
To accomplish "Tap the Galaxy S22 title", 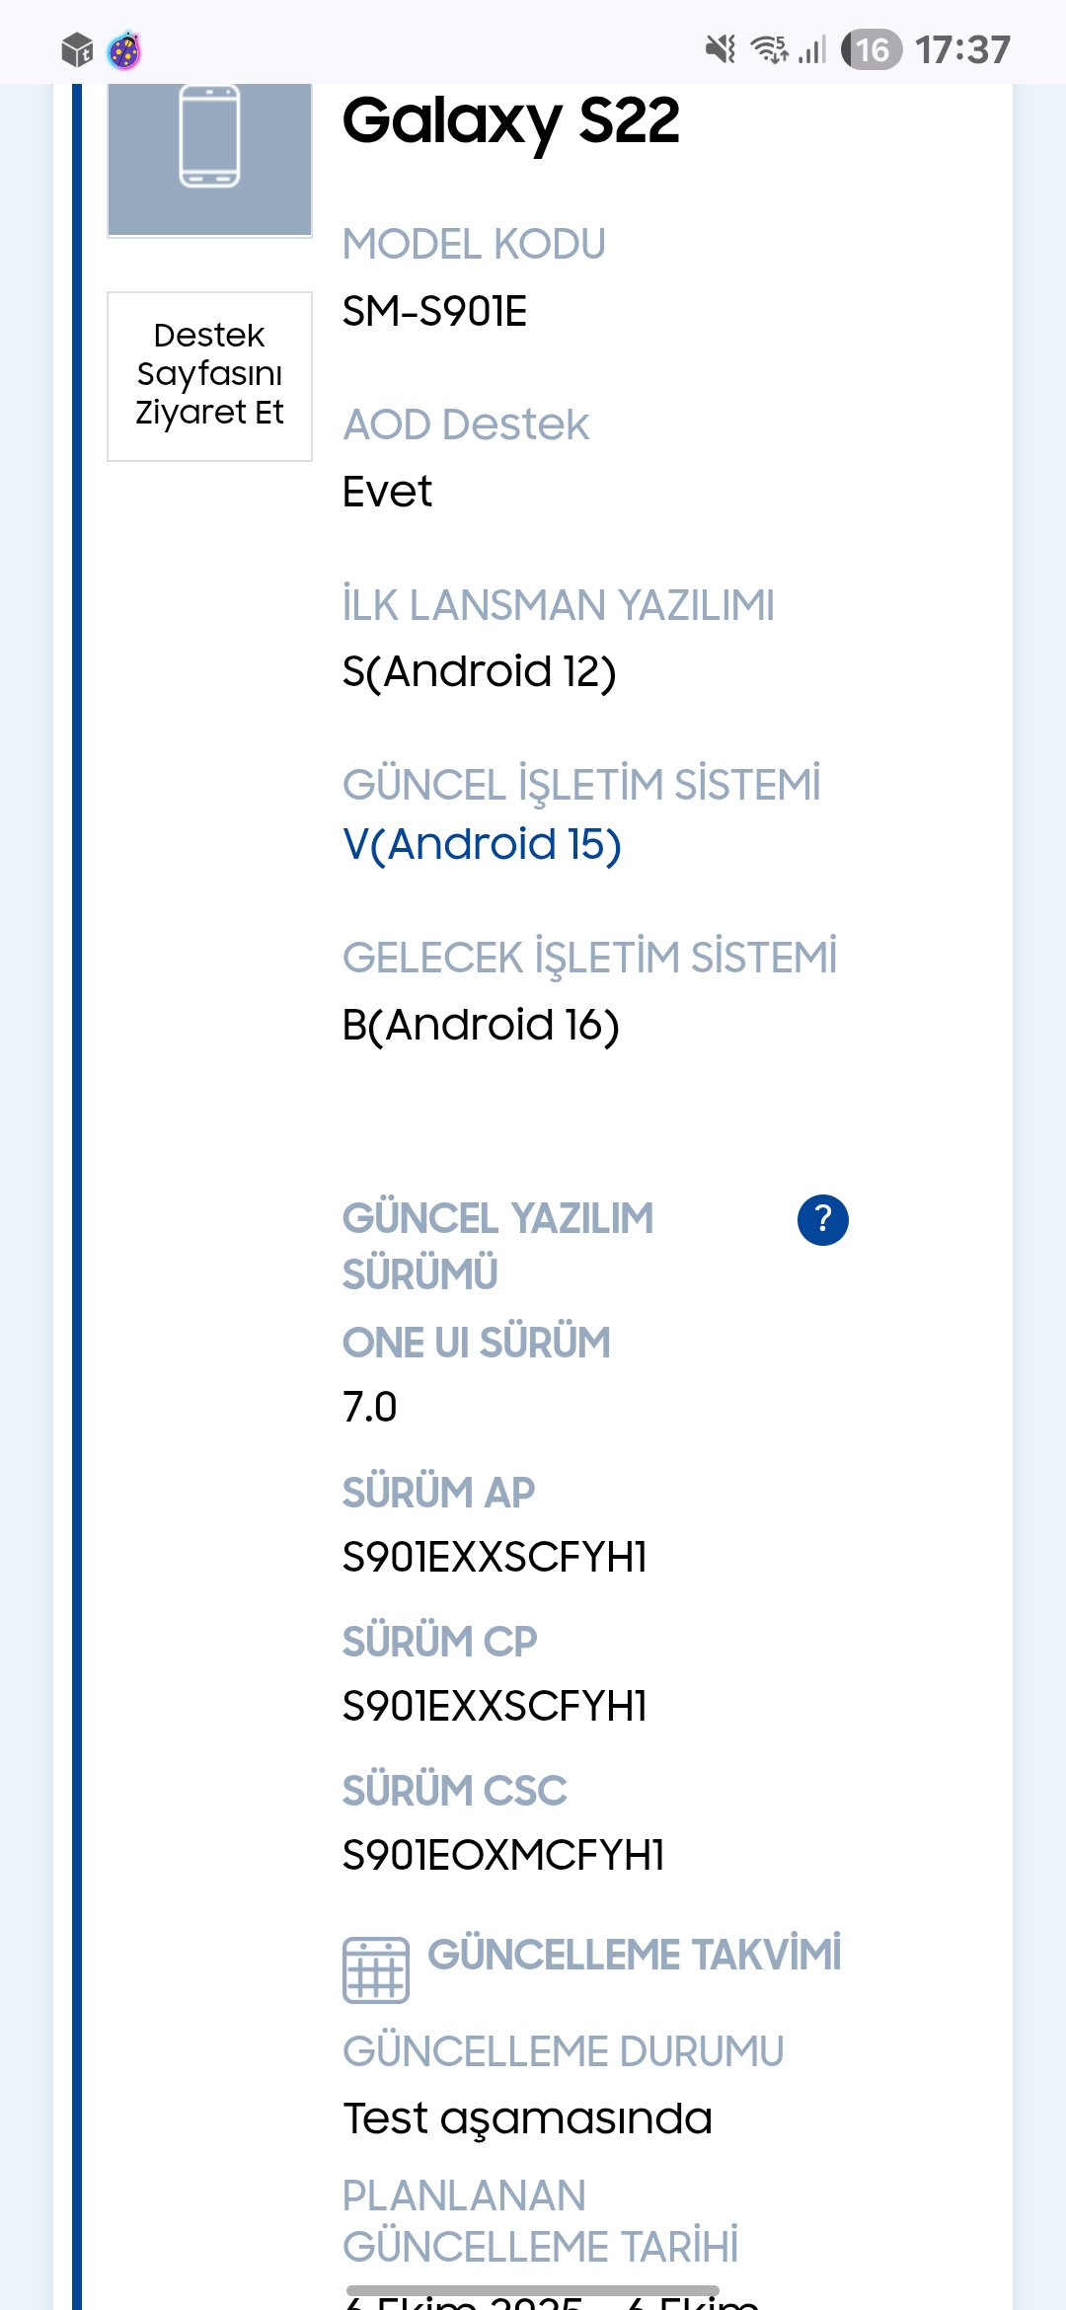I will pyautogui.click(x=510, y=121).
